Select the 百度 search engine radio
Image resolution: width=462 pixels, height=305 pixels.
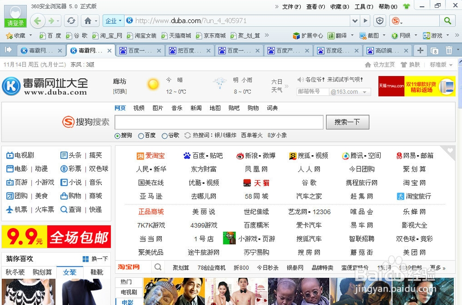pyautogui.click(x=141, y=136)
